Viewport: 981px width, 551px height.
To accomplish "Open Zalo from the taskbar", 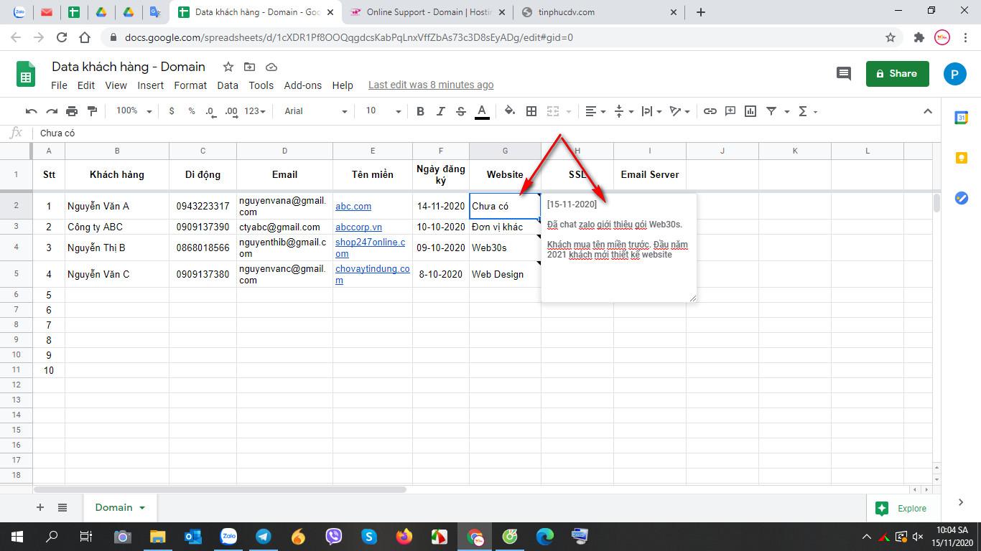I will point(228,537).
